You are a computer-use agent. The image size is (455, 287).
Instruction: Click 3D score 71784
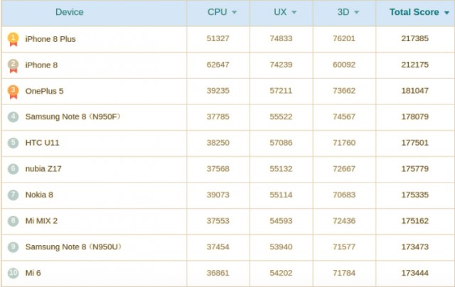[344, 273]
